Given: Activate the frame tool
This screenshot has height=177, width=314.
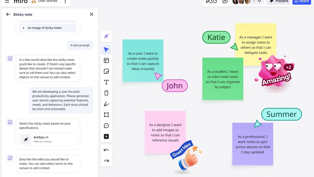Looking at the screenshot, I should [x=106, y=115].
